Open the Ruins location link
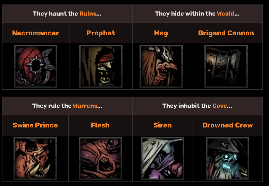The width and height of the screenshot is (269, 186). tap(88, 14)
